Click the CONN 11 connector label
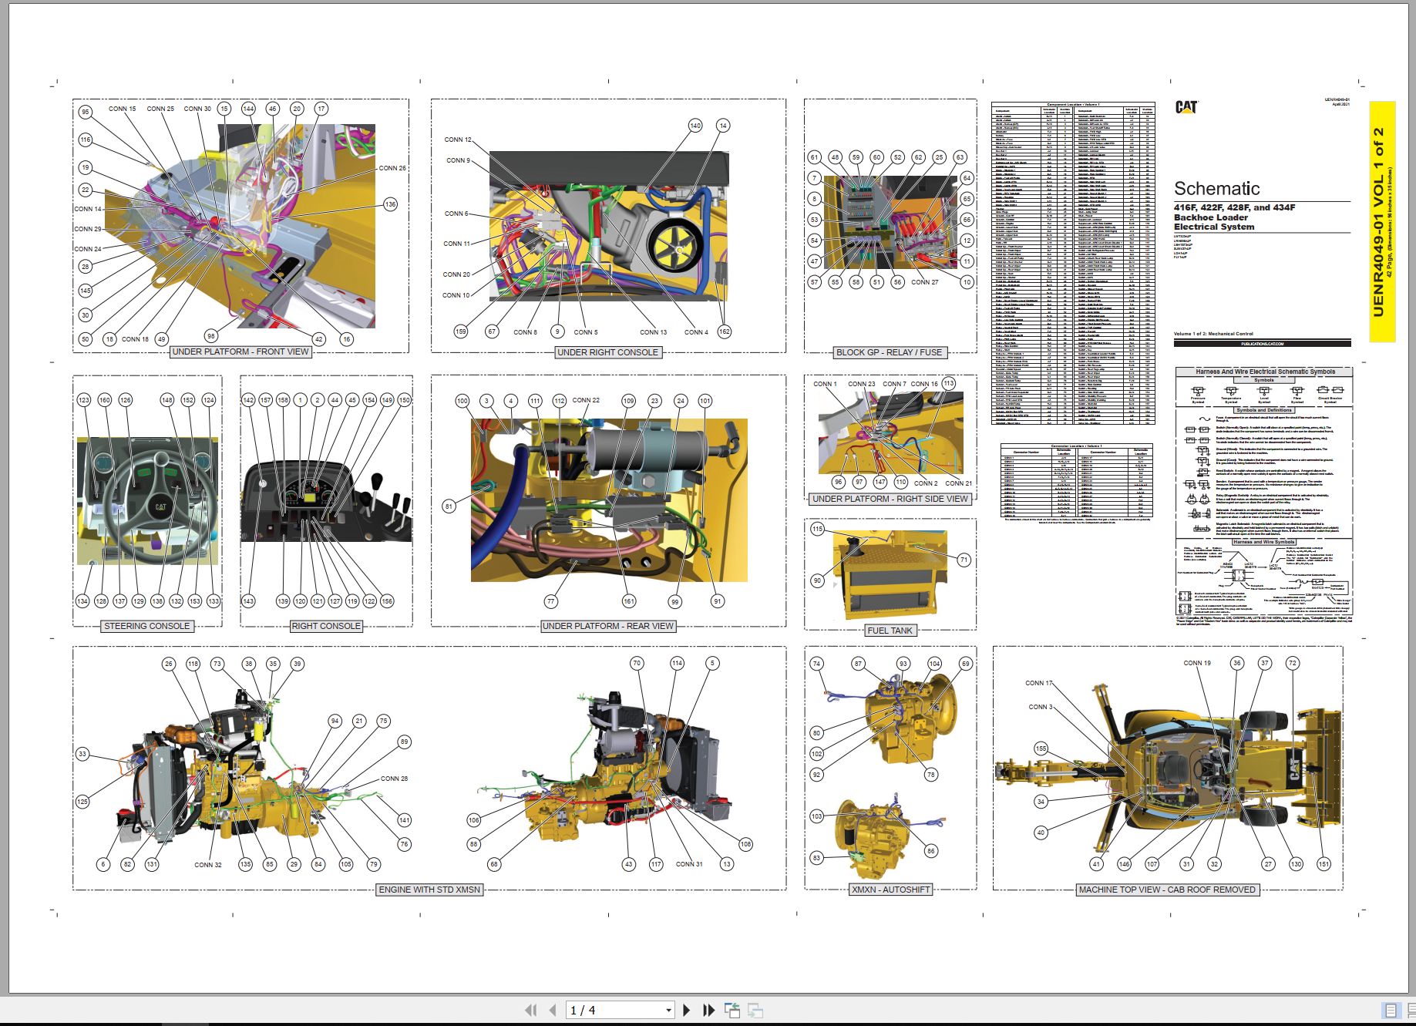 456,244
